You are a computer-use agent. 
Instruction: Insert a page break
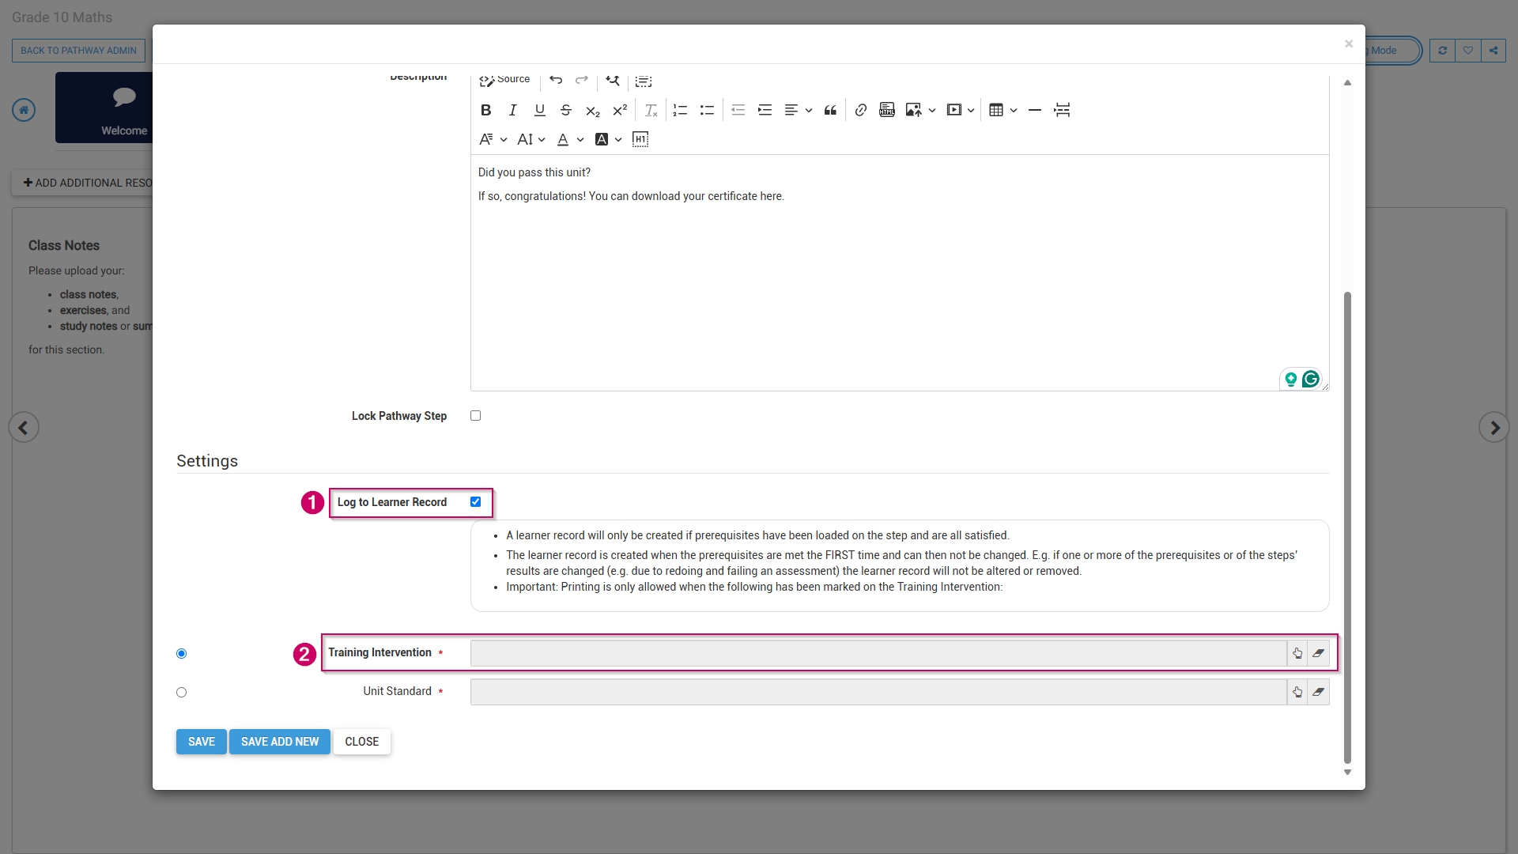click(1062, 110)
